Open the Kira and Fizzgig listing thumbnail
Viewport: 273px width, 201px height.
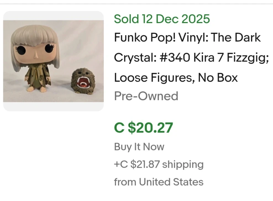53,61
